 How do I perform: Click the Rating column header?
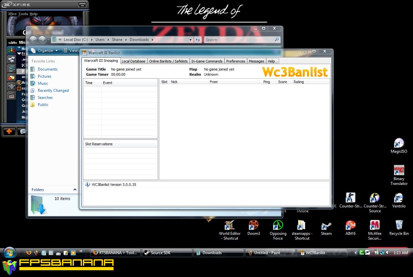tap(299, 82)
